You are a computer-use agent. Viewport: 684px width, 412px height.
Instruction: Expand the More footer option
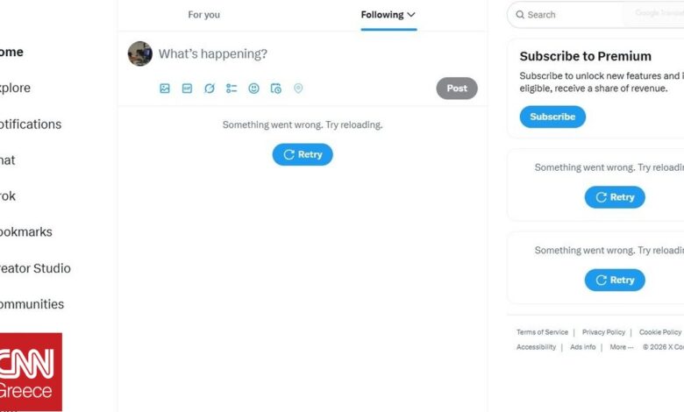coord(622,347)
